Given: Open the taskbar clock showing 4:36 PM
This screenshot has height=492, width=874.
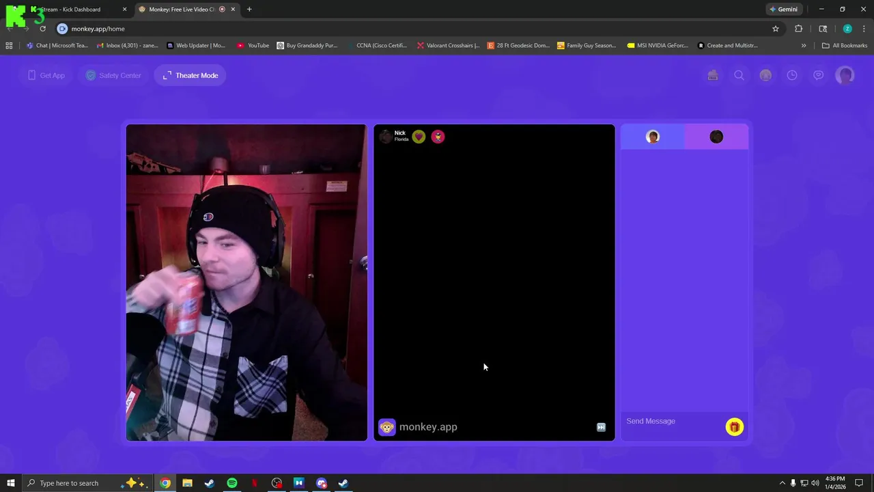Looking at the screenshot, I should click(835, 483).
